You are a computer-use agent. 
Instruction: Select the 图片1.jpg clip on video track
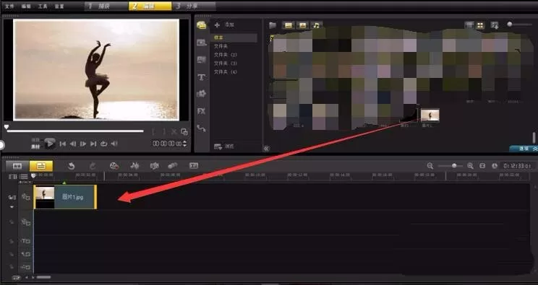coord(65,197)
